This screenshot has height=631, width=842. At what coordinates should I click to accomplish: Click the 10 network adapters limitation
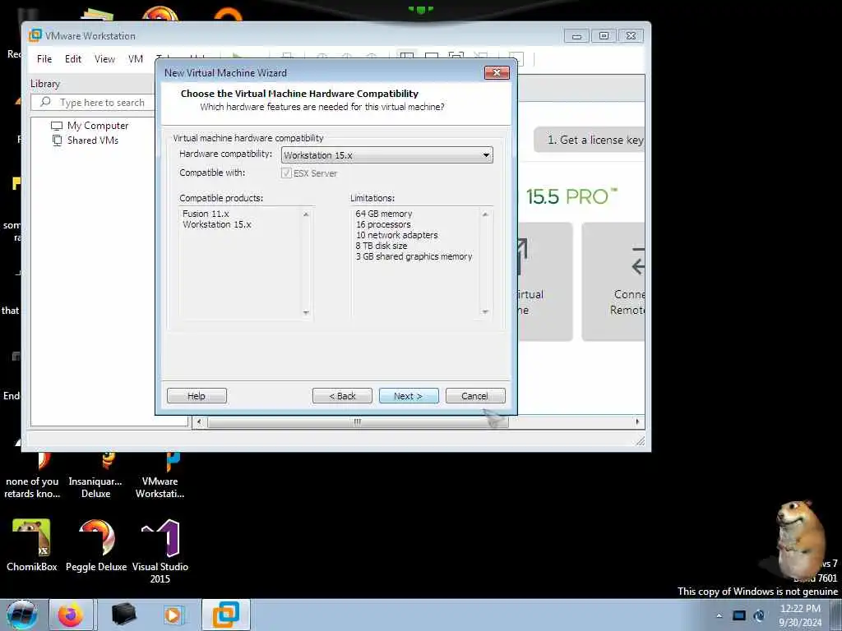point(397,235)
